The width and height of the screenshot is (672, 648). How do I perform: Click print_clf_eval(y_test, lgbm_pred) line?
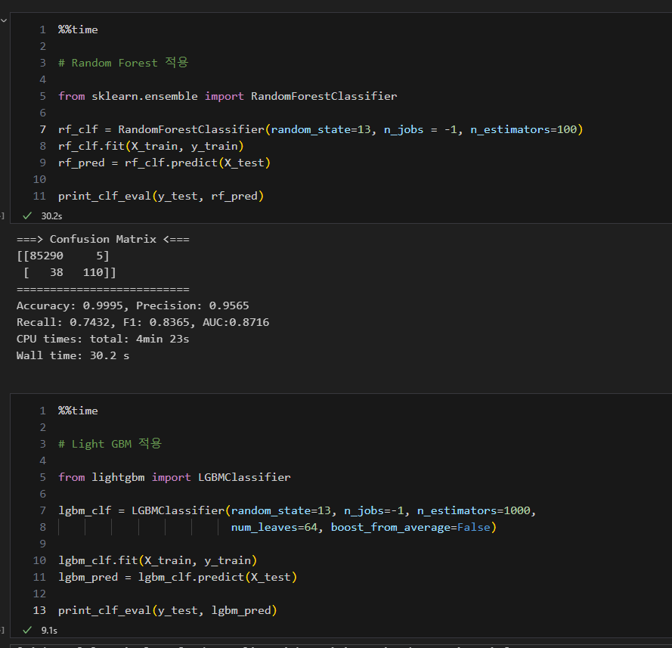click(x=168, y=610)
